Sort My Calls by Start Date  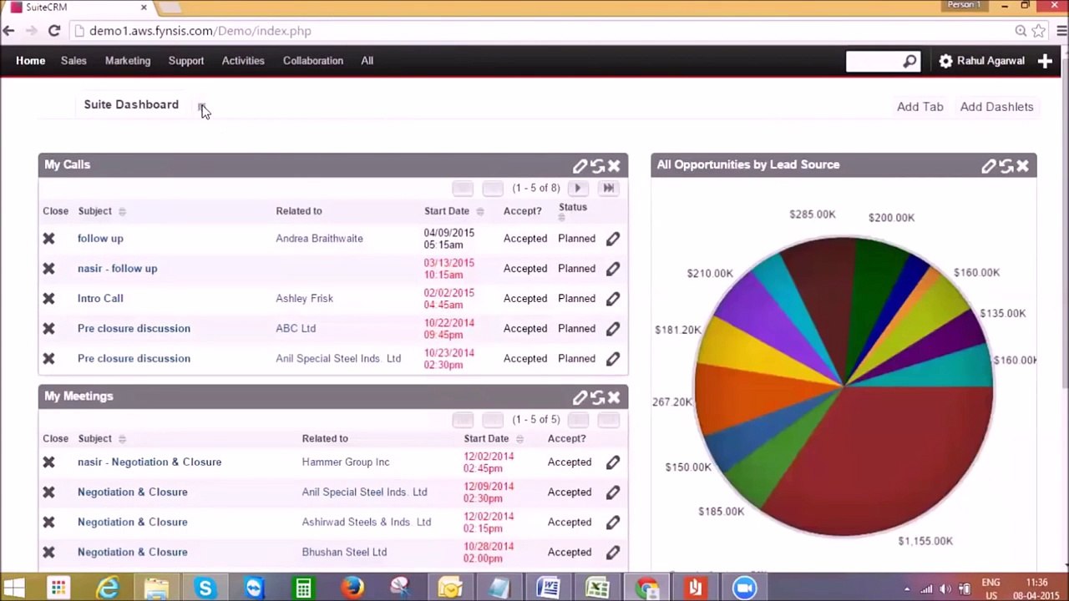480,212
